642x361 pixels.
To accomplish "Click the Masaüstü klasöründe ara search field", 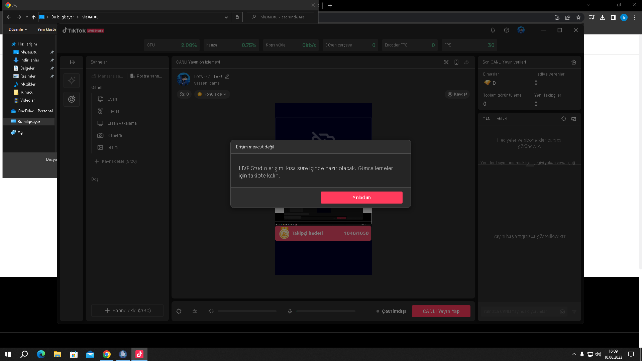I will pos(283,17).
